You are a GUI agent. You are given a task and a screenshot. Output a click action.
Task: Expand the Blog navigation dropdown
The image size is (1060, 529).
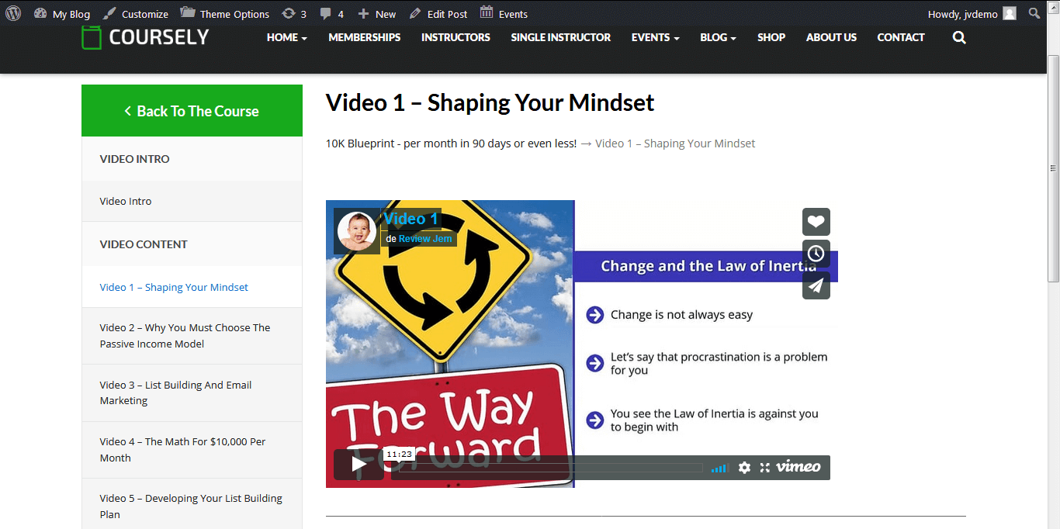point(718,37)
